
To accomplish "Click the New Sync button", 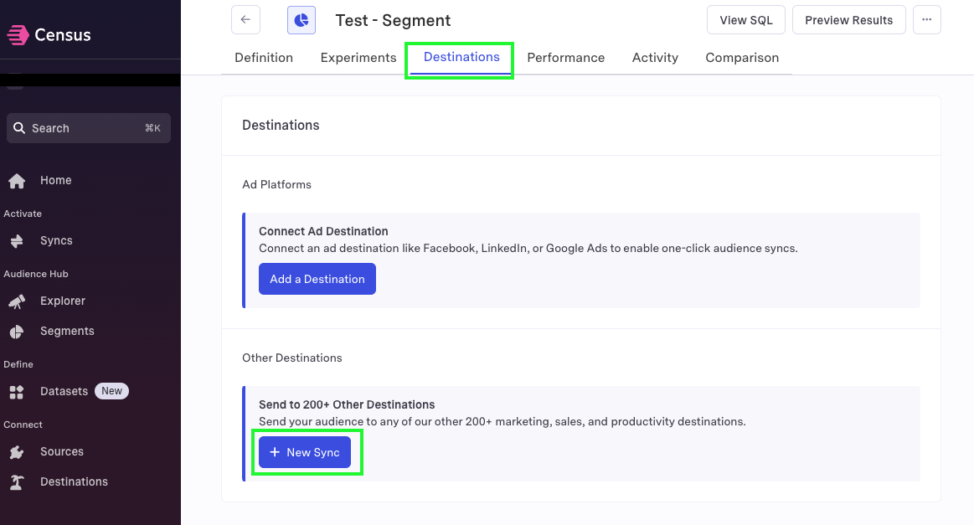I will 305,452.
